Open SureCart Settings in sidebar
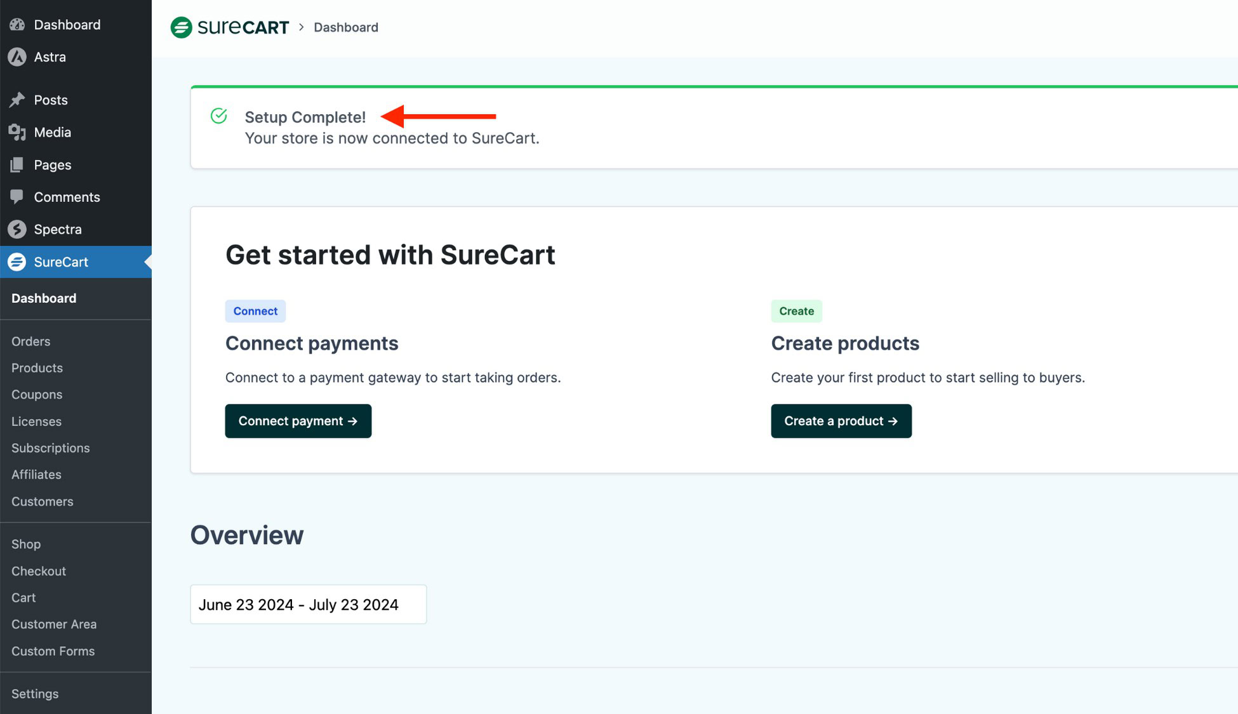This screenshot has height=714, width=1238. (35, 694)
